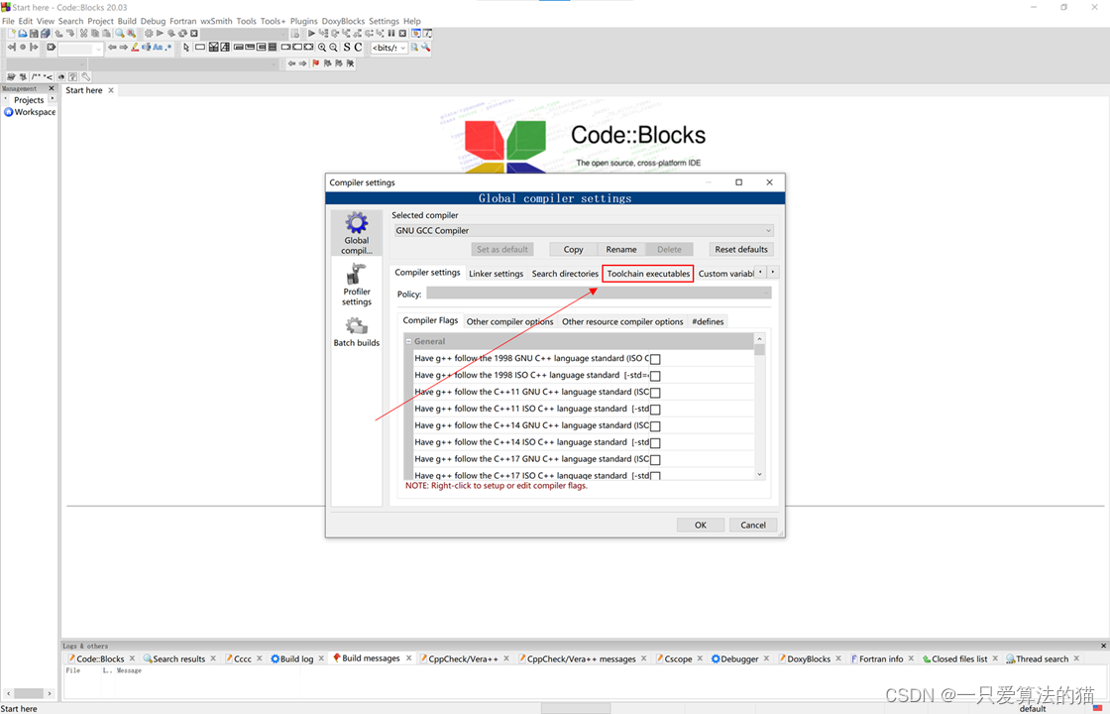This screenshot has width=1110, height=714.
Task: Click the New file toolbar icon
Action: pos(11,34)
